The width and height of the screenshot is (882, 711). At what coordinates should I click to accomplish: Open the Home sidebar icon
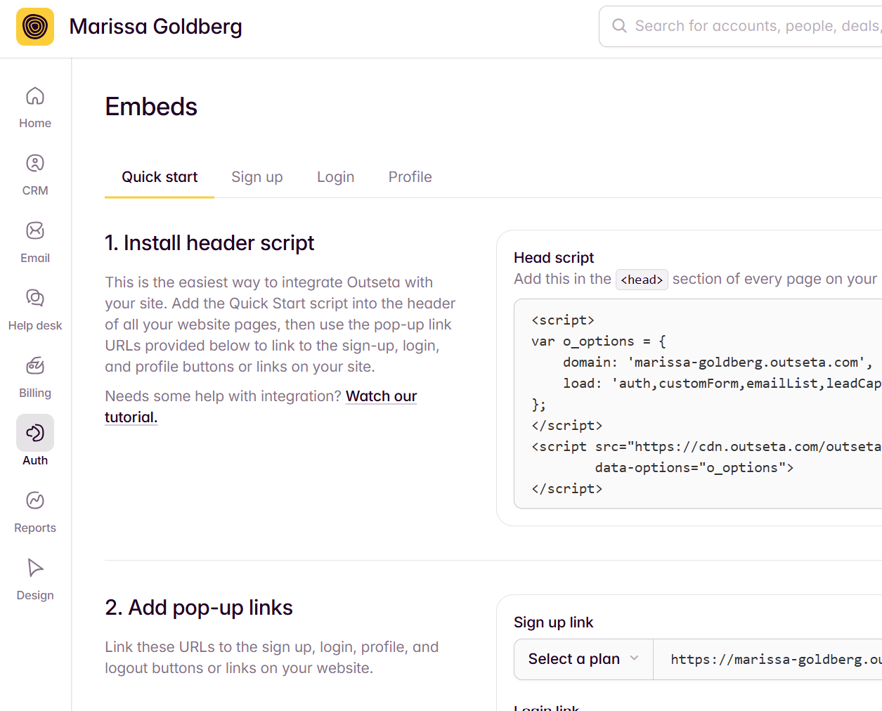[x=35, y=96]
